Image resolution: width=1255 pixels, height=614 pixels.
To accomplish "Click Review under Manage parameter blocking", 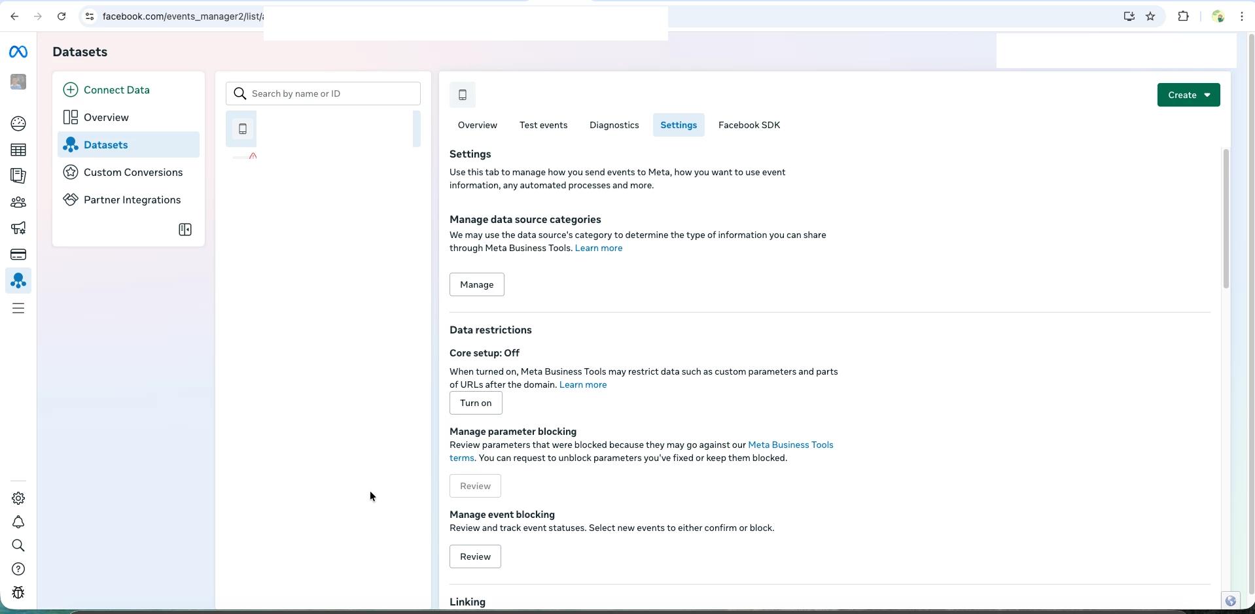I will click(x=475, y=486).
